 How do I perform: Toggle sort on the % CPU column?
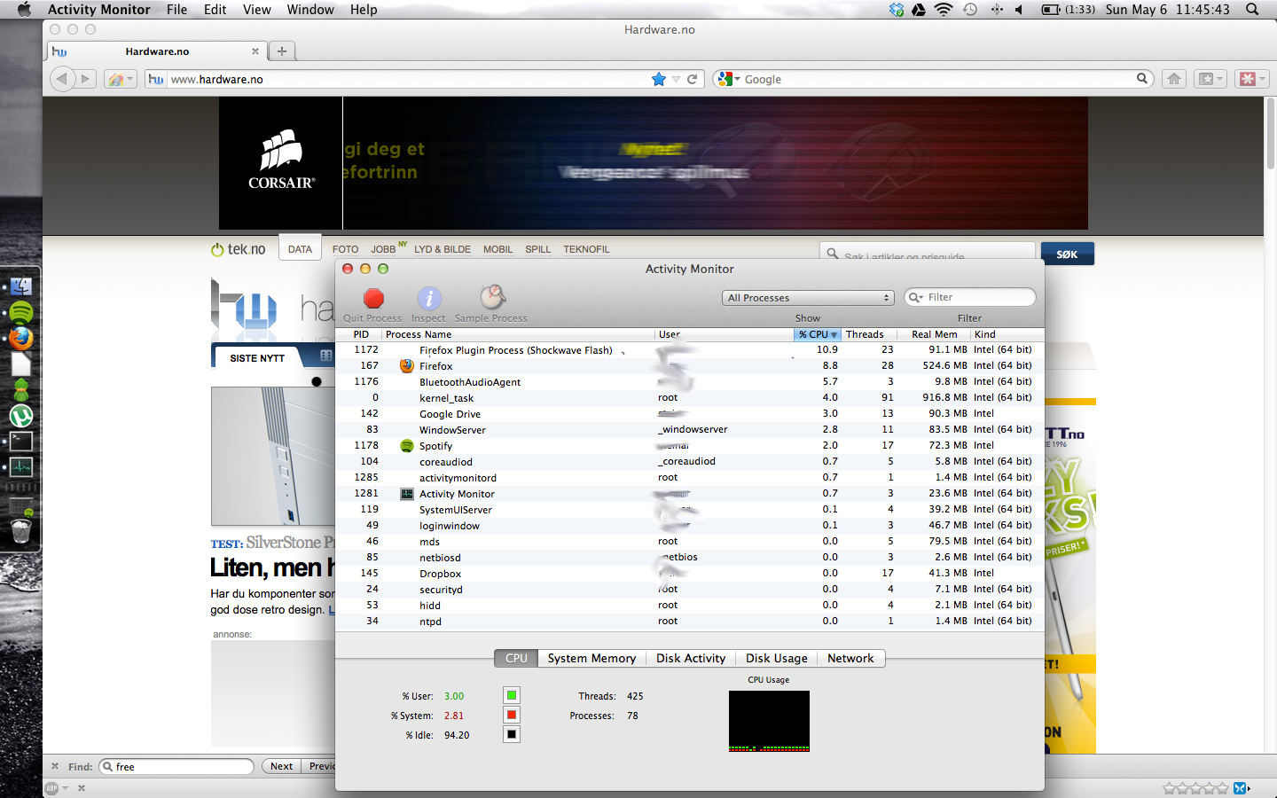(817, 334)
